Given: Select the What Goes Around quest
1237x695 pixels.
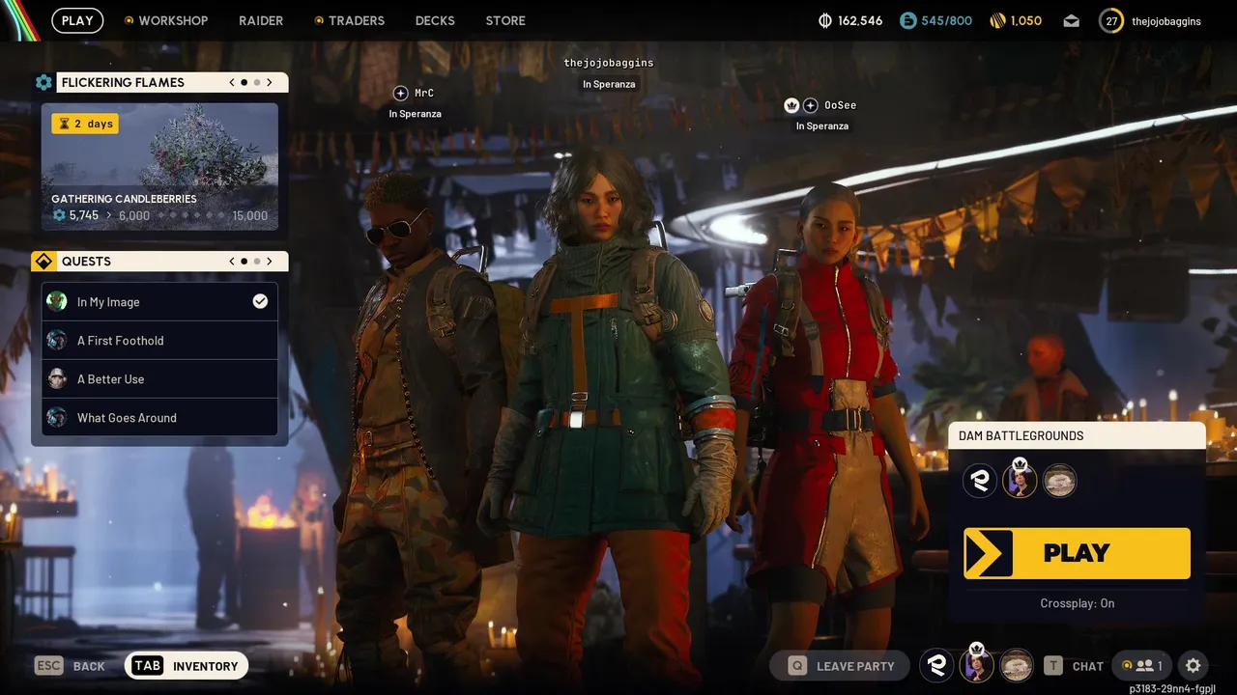Looking at the screenshot, I should [x=159, y=417].
